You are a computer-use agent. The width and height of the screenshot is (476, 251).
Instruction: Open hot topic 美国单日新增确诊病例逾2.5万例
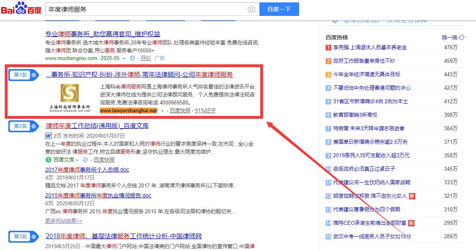click(370, 142)
